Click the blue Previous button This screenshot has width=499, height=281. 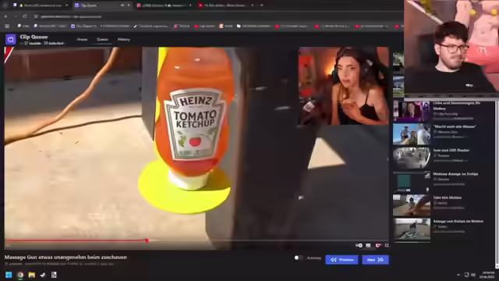point(342,260)
